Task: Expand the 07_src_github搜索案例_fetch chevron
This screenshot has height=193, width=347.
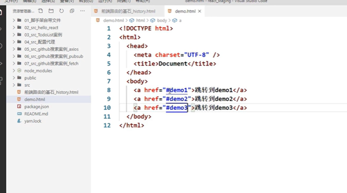Action: pyautogui.click(x=14, y=63)
